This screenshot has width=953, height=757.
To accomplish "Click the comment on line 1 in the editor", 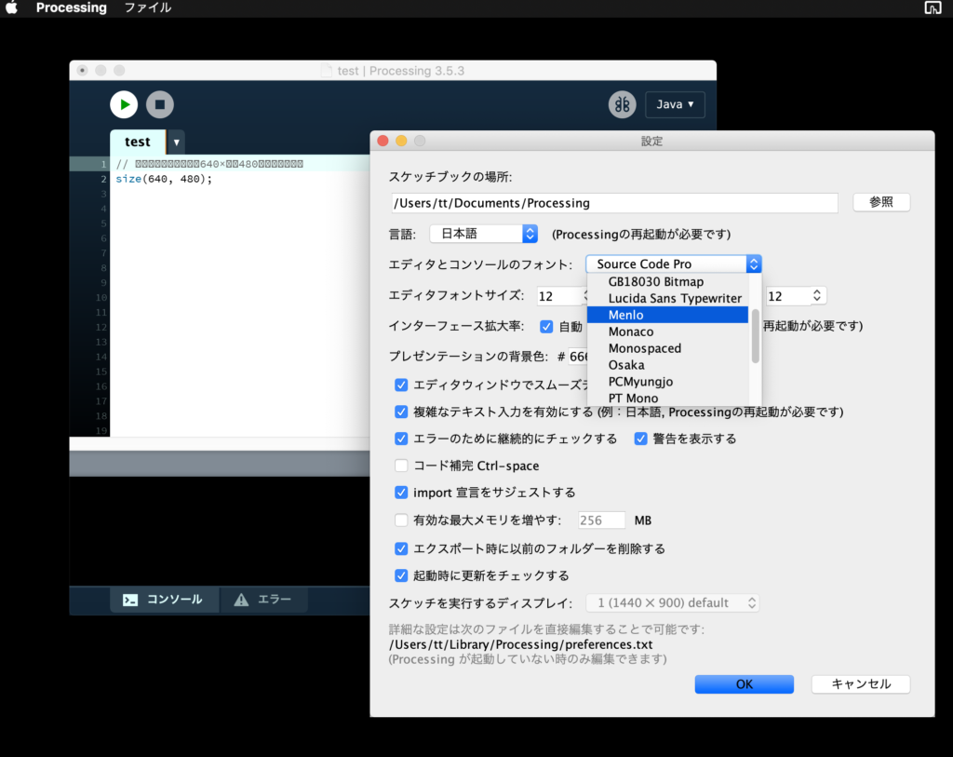I will [x=209, y=164].
